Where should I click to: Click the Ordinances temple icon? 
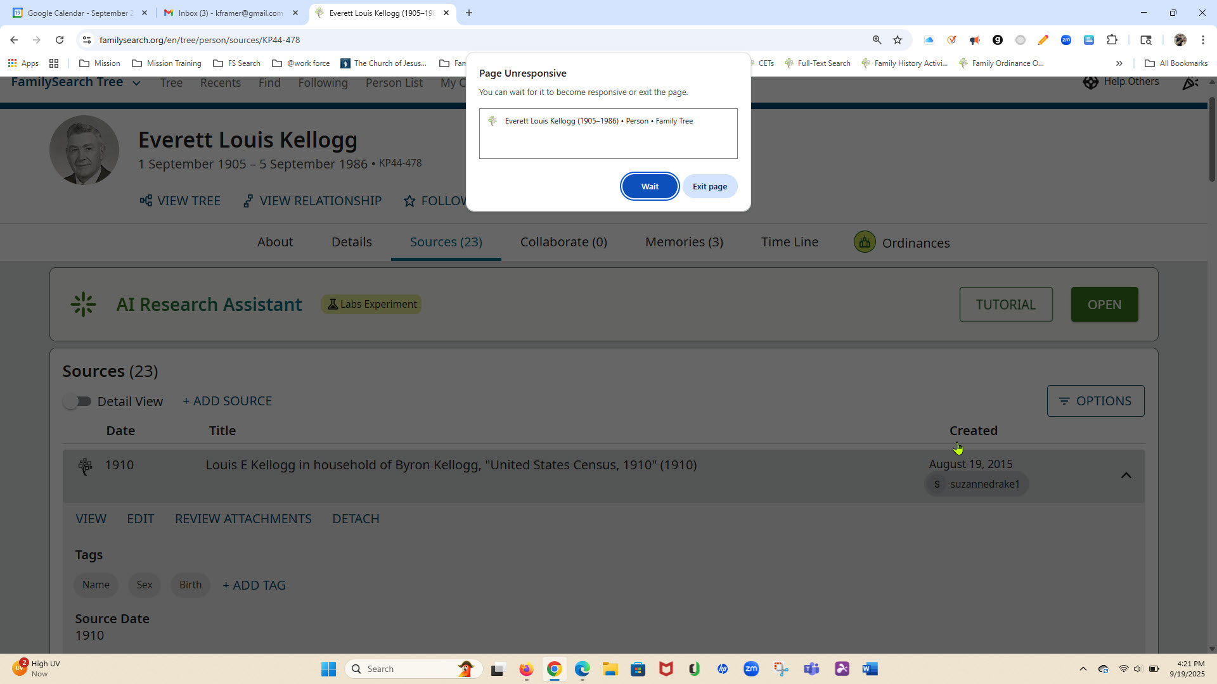pos(865,242)
